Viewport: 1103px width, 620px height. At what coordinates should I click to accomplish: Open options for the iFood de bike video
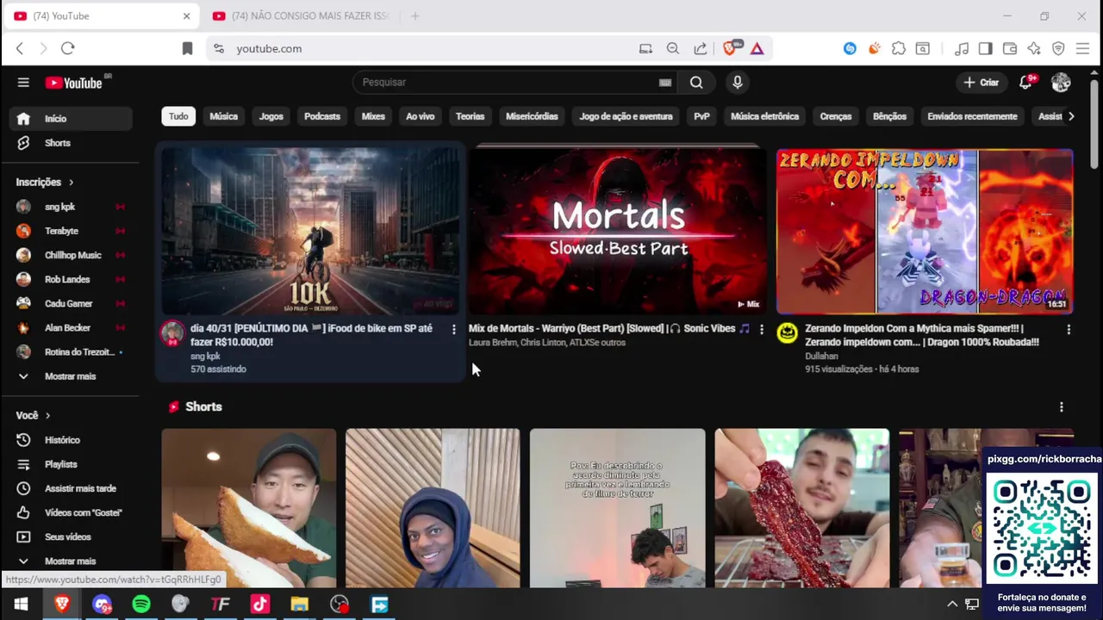point(454,329)
